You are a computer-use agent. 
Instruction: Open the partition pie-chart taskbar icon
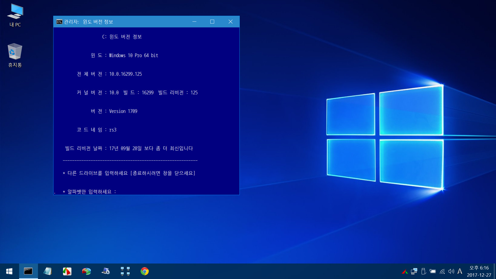click(x=86, y=271)
